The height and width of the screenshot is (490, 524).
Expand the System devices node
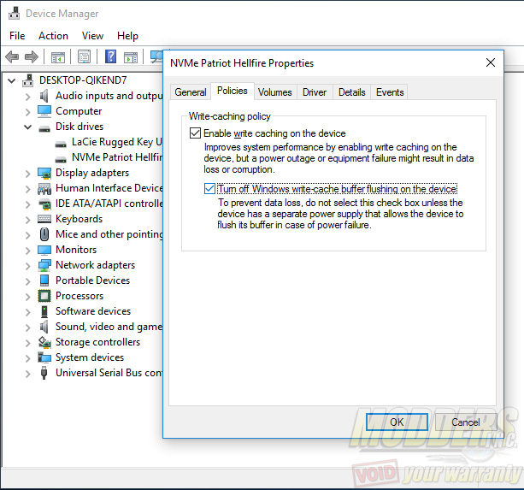27,358
